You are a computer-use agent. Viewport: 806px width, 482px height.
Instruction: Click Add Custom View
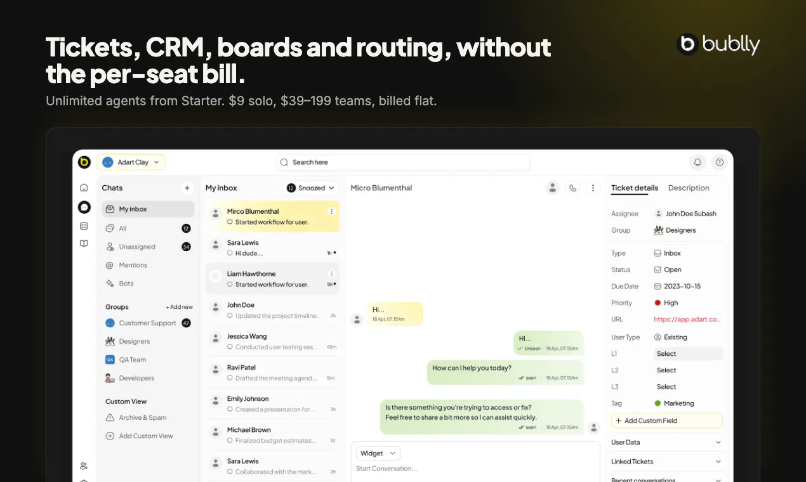(140, 436)
